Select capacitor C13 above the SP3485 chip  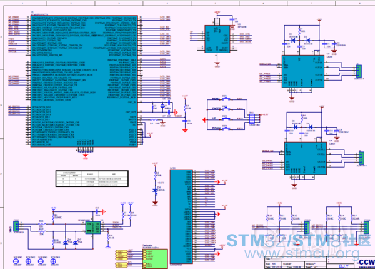(97, 211)
